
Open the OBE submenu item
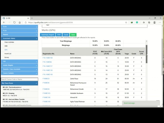pos(6,46)
